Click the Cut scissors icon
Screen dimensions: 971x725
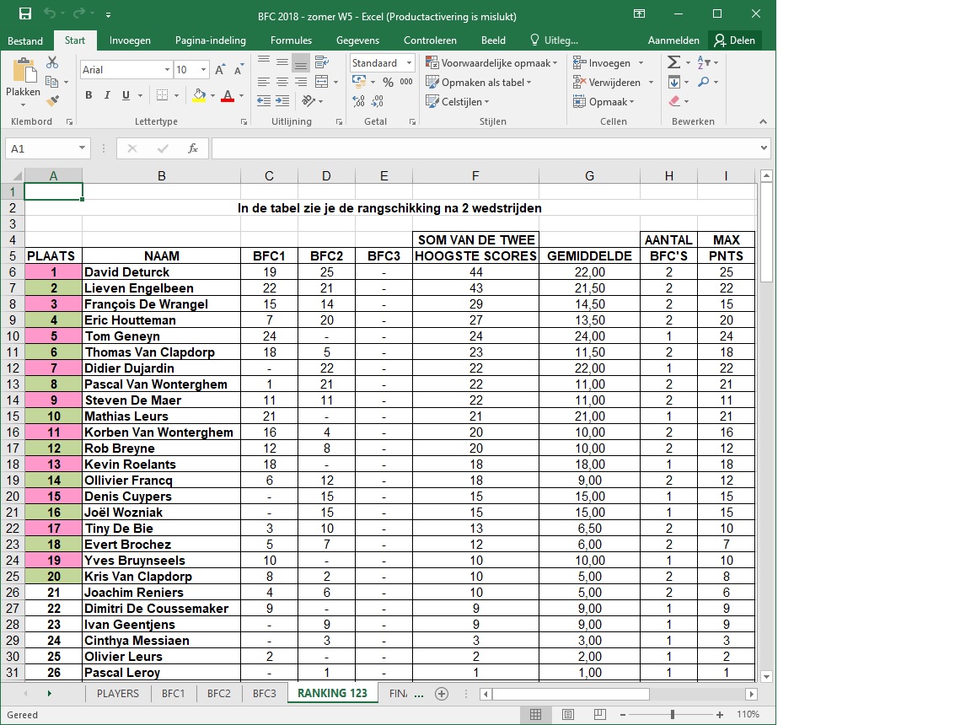(52, 62)
